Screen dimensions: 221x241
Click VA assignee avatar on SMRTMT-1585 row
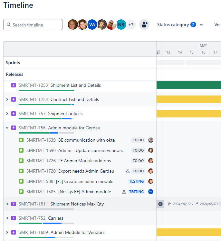151,192
